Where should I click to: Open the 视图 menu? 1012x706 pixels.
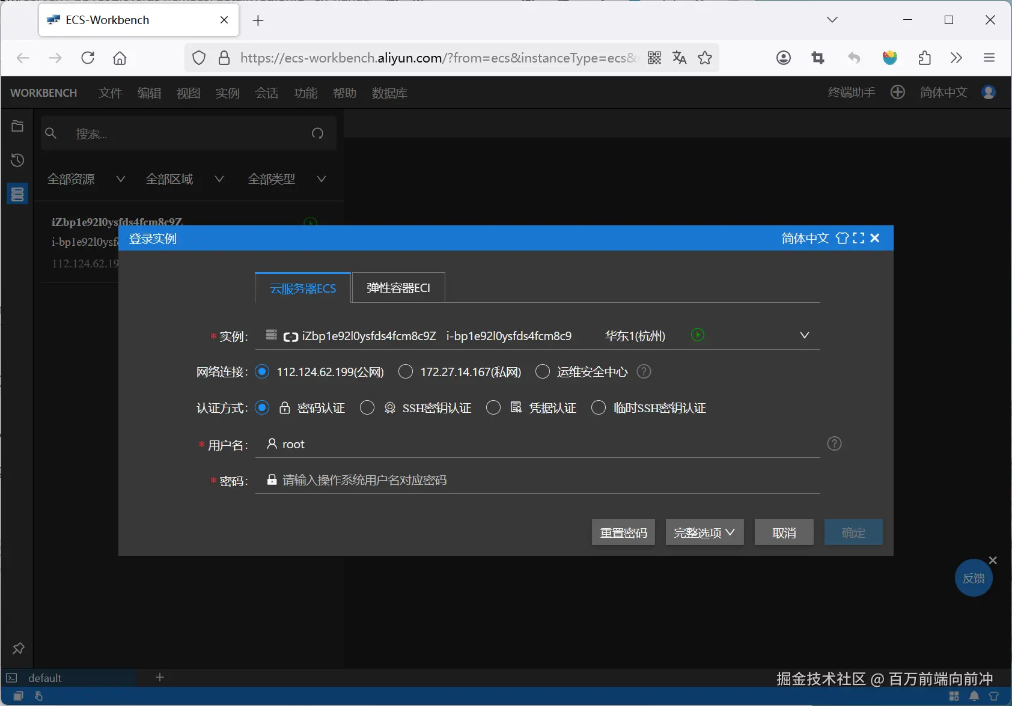coord(189,93)
